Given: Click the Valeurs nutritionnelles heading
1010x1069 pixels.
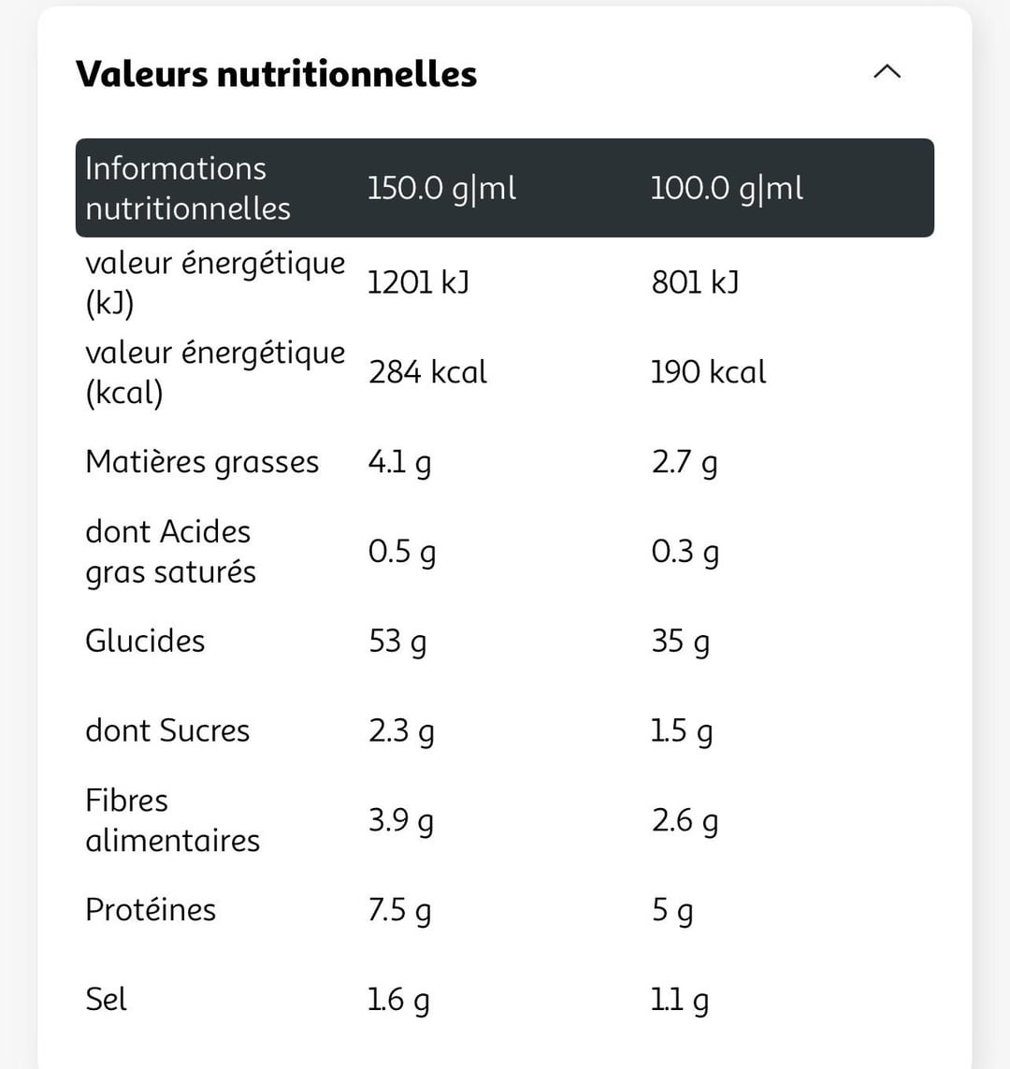Looking at the screenshot, I should tap(276, 74).
